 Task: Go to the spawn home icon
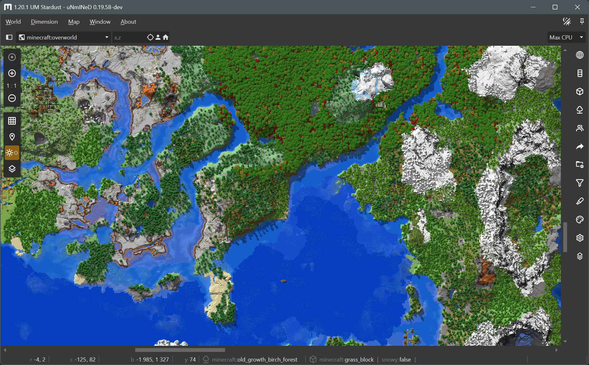coord(166,37)
